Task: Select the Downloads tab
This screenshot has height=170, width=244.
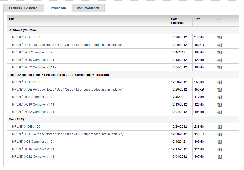Action: pos(58,8)
